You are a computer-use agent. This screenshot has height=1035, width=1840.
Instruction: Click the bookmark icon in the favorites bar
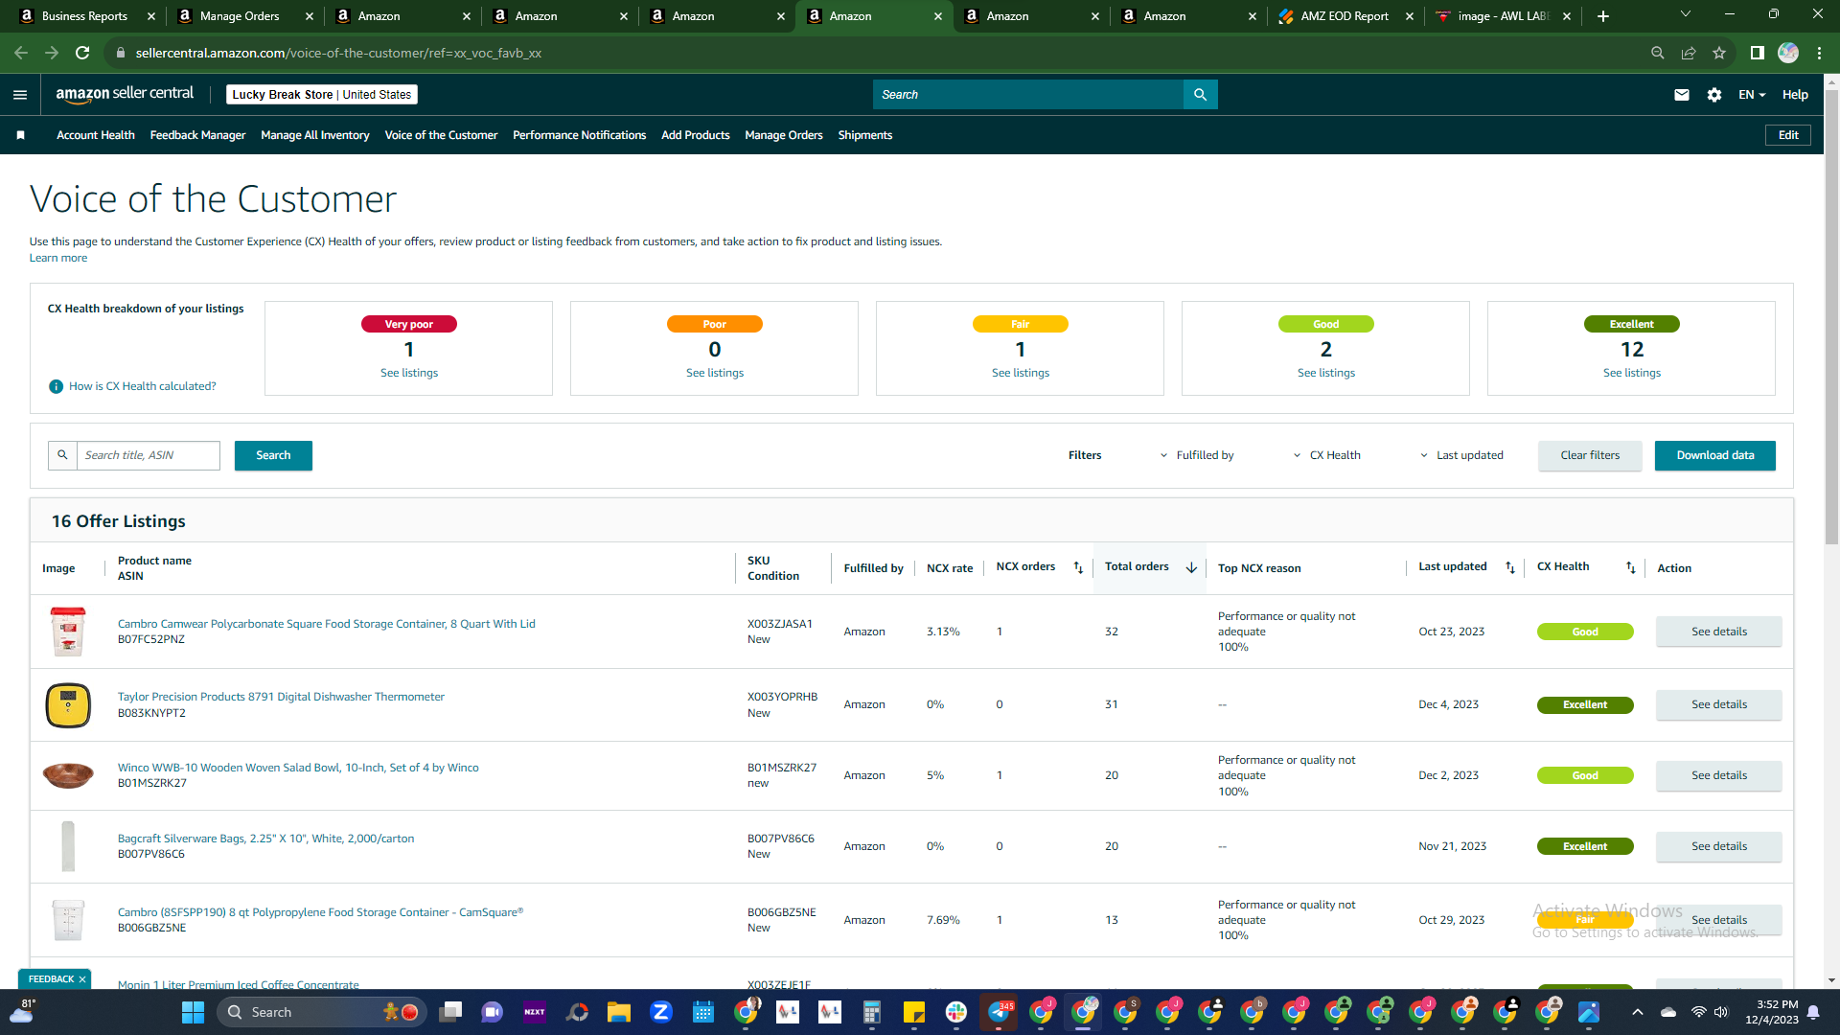click(20, 135)
